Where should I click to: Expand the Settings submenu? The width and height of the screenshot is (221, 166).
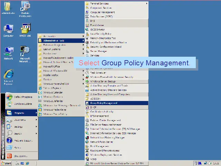[21, 127]
